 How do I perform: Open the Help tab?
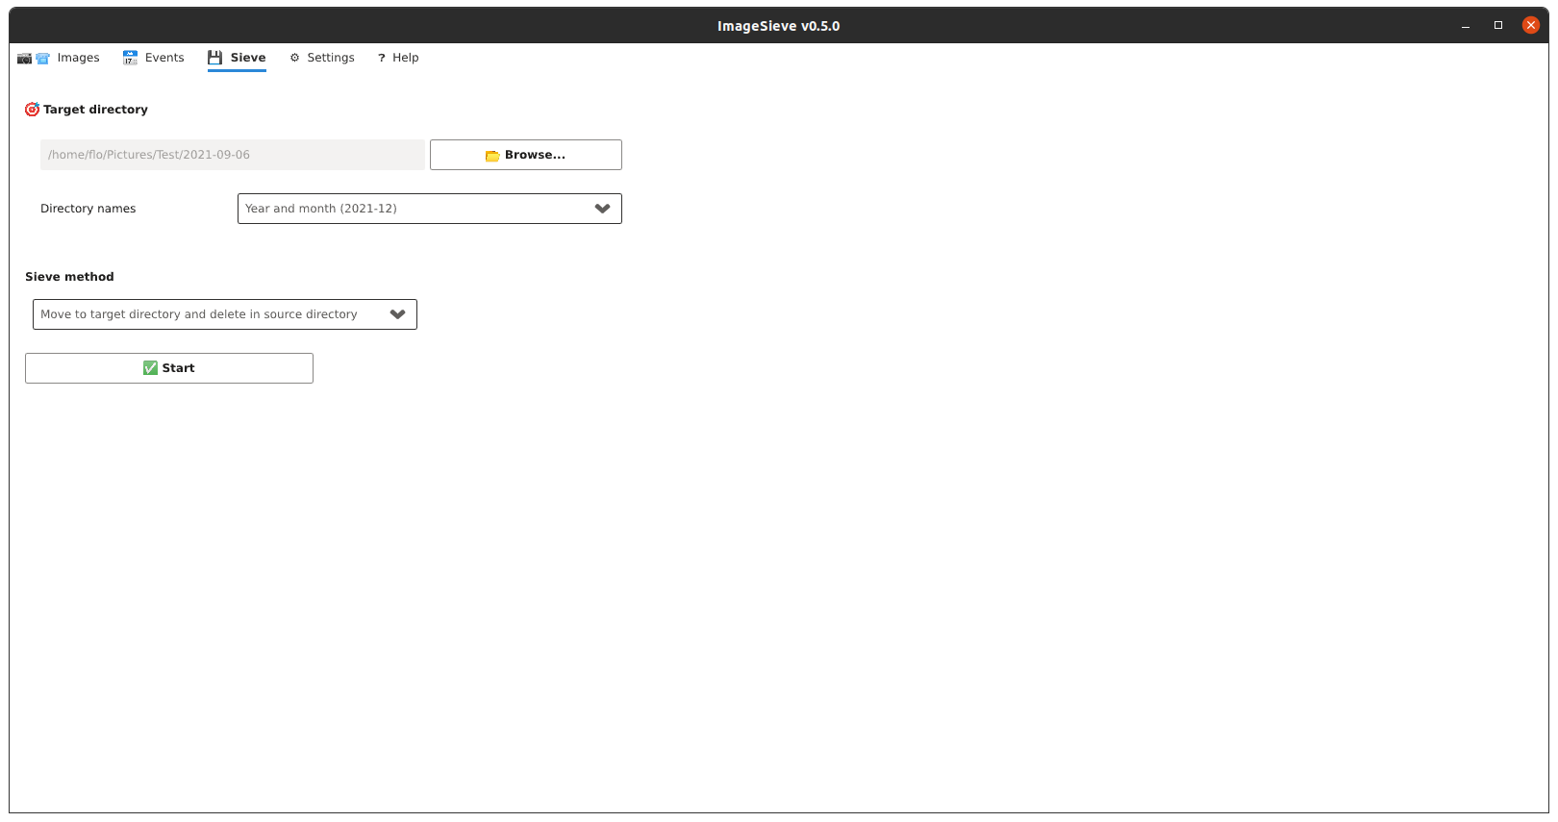[398, 58]
